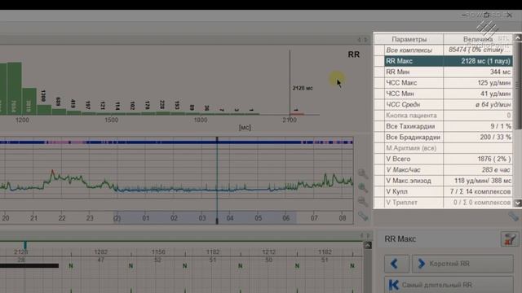Click the parameters table scrollbar thumb
This screenshot has width=522, height=293.
pos(518,85)
